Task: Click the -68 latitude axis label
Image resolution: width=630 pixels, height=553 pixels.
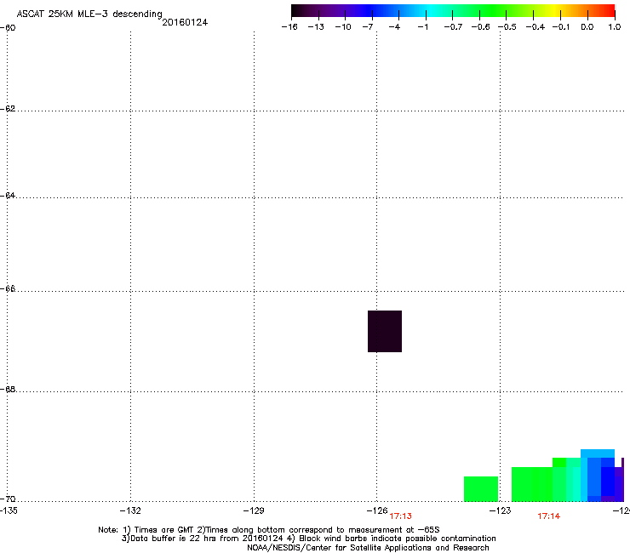Action: pos(8,390)
